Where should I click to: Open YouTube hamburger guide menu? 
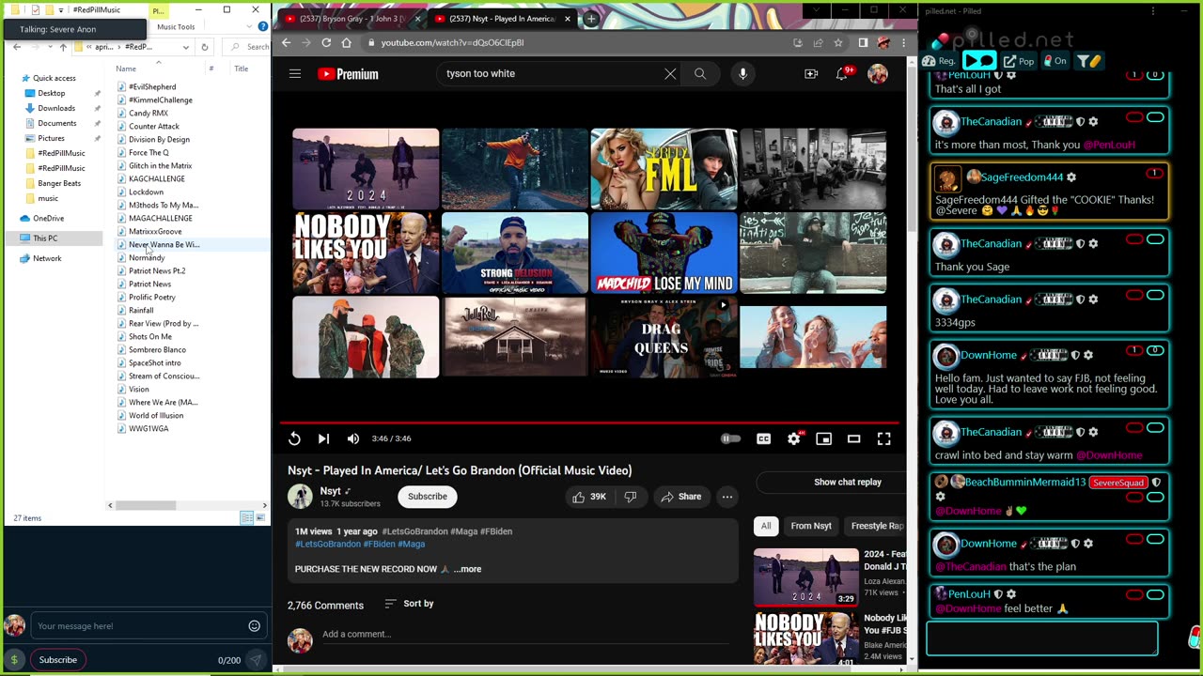pyautogui.click(x=295, y=73)
